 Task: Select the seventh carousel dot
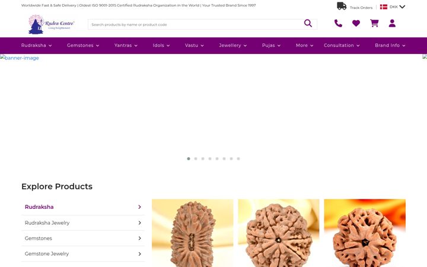click(231, 158)
